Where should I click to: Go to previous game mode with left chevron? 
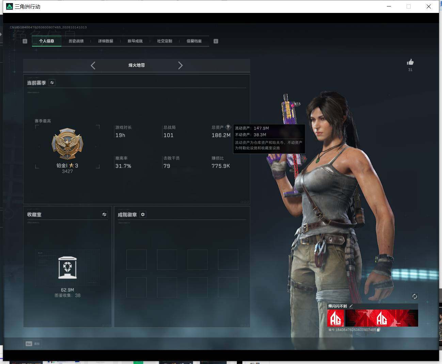point(93,65)
